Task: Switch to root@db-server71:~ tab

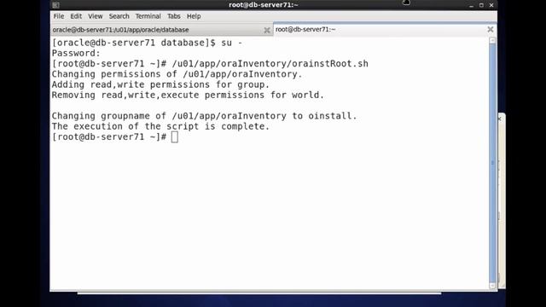Action: tap(385, 30)
